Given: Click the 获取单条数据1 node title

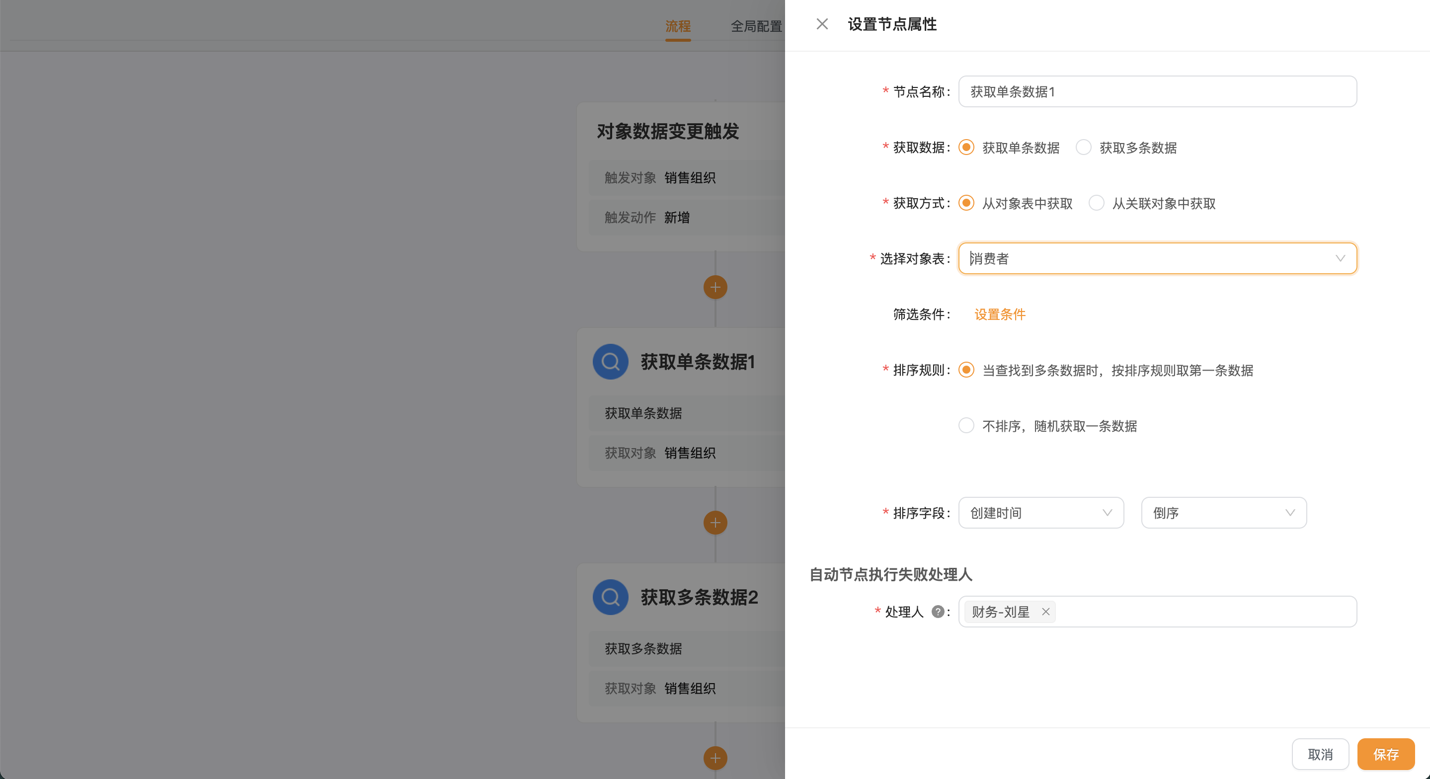Looking at the screenshot, I should pos(698,362).
